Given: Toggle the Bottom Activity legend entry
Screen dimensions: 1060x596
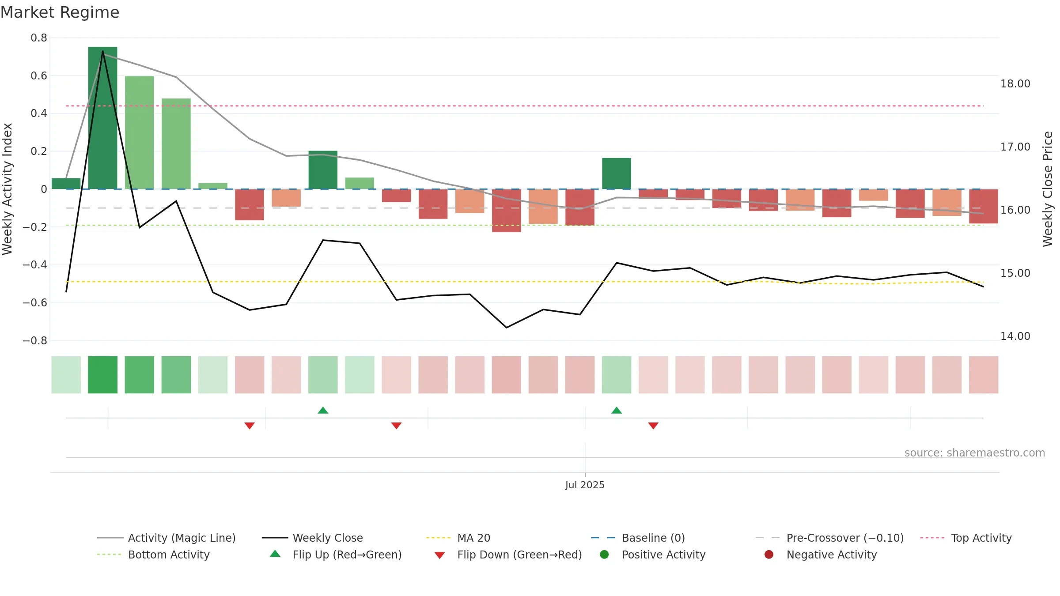Looking at the screenshot, I should (153, 555).
